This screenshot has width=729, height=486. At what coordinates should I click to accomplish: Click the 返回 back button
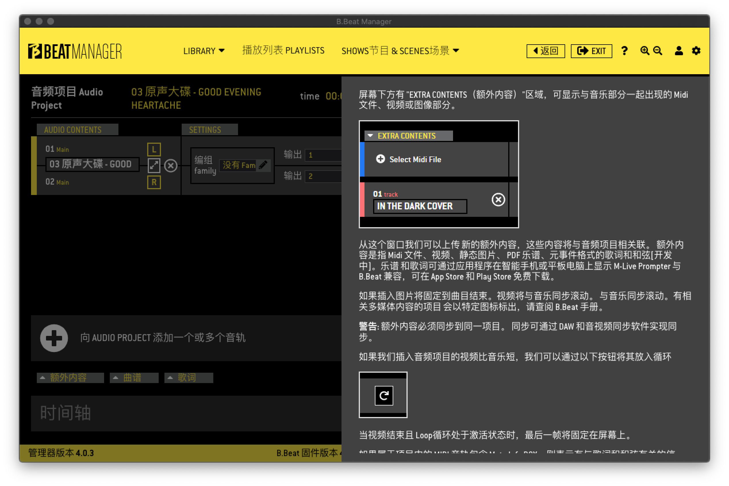[545, 51]
